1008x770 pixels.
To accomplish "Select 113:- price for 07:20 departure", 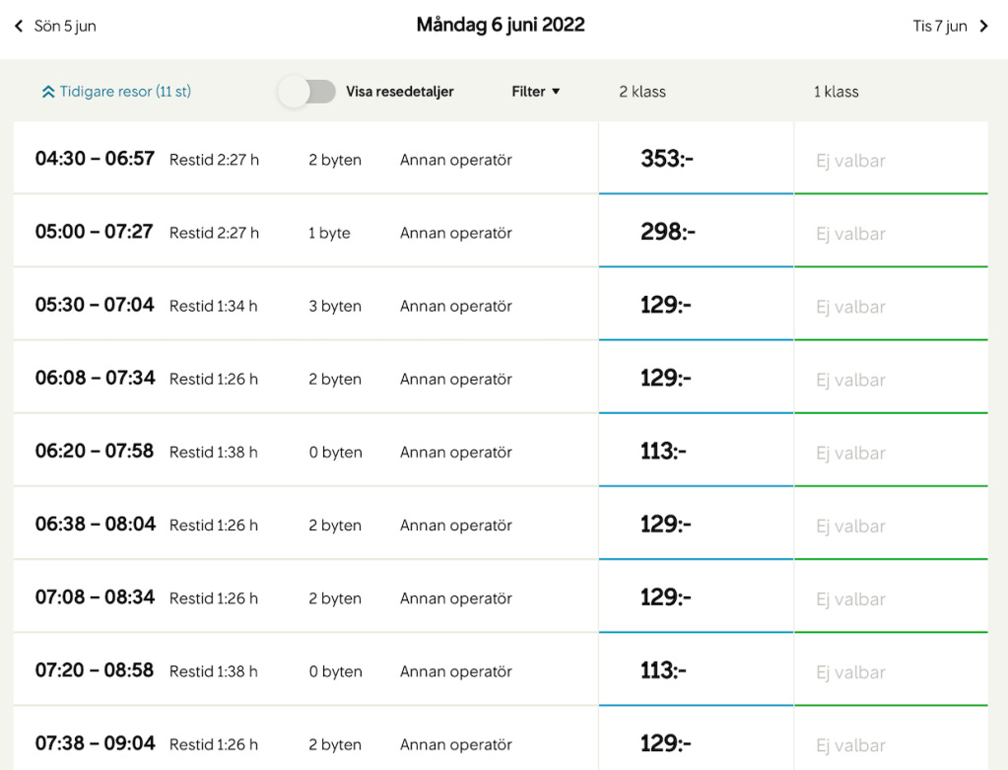I will click(x=696, y=669).
